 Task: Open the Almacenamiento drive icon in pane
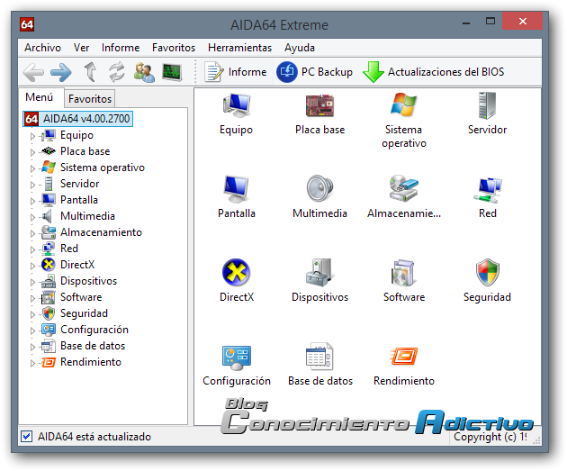tap(404, 188)
